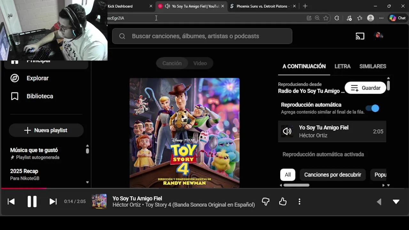
Task: Open the player's three-dot options menu
Action: pyautogui.click(x=299, y=202)
